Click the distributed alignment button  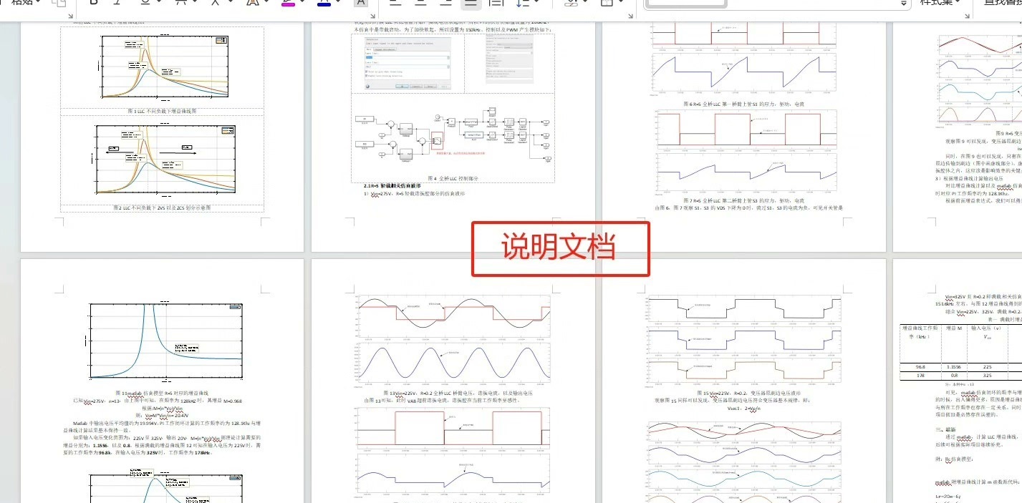click(x=496, y=3)
